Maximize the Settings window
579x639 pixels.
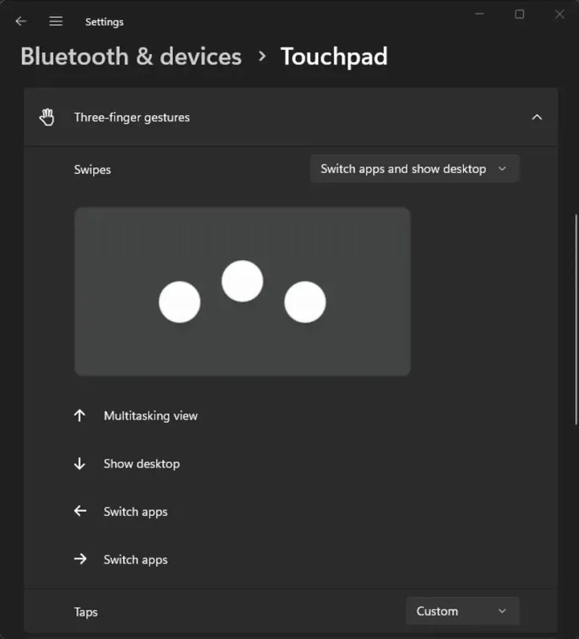coord(519,14)
